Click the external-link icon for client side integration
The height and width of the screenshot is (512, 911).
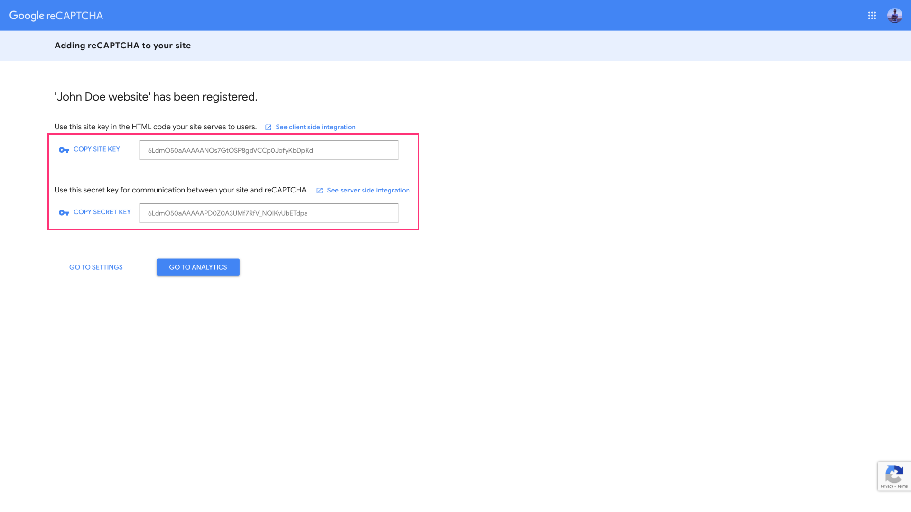268,128
